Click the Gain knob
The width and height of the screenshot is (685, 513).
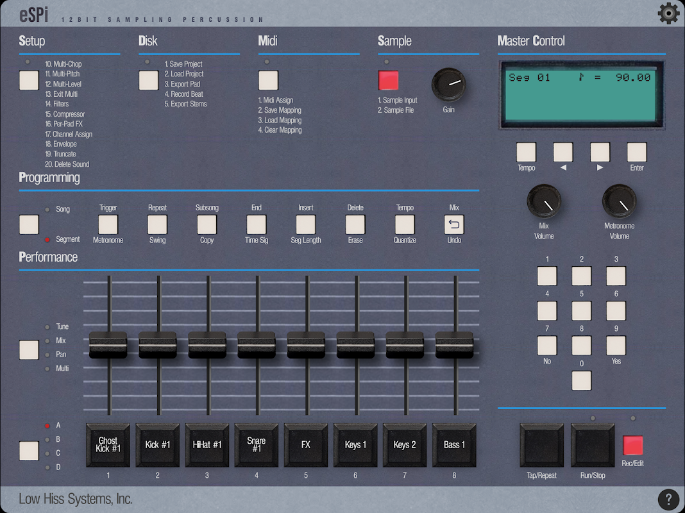(x=448, y=85)
